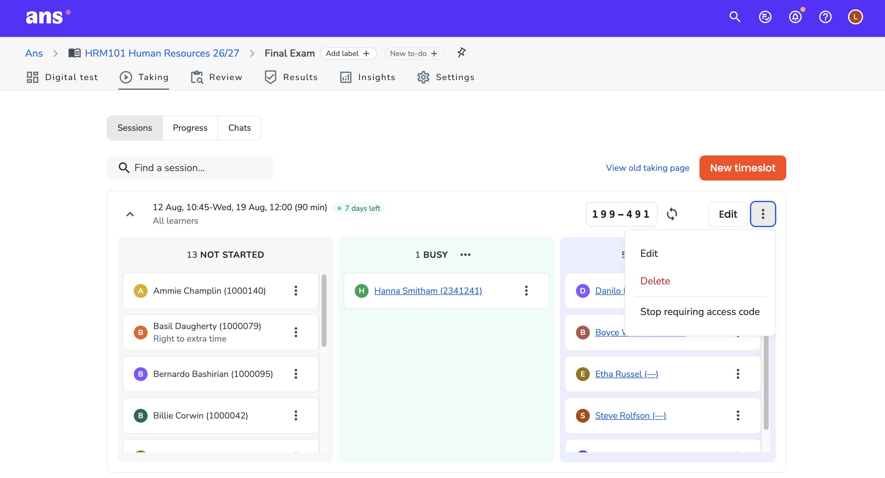885x478 pixels.
Task: Click the right column scrollbar
Action: point(766,382)
